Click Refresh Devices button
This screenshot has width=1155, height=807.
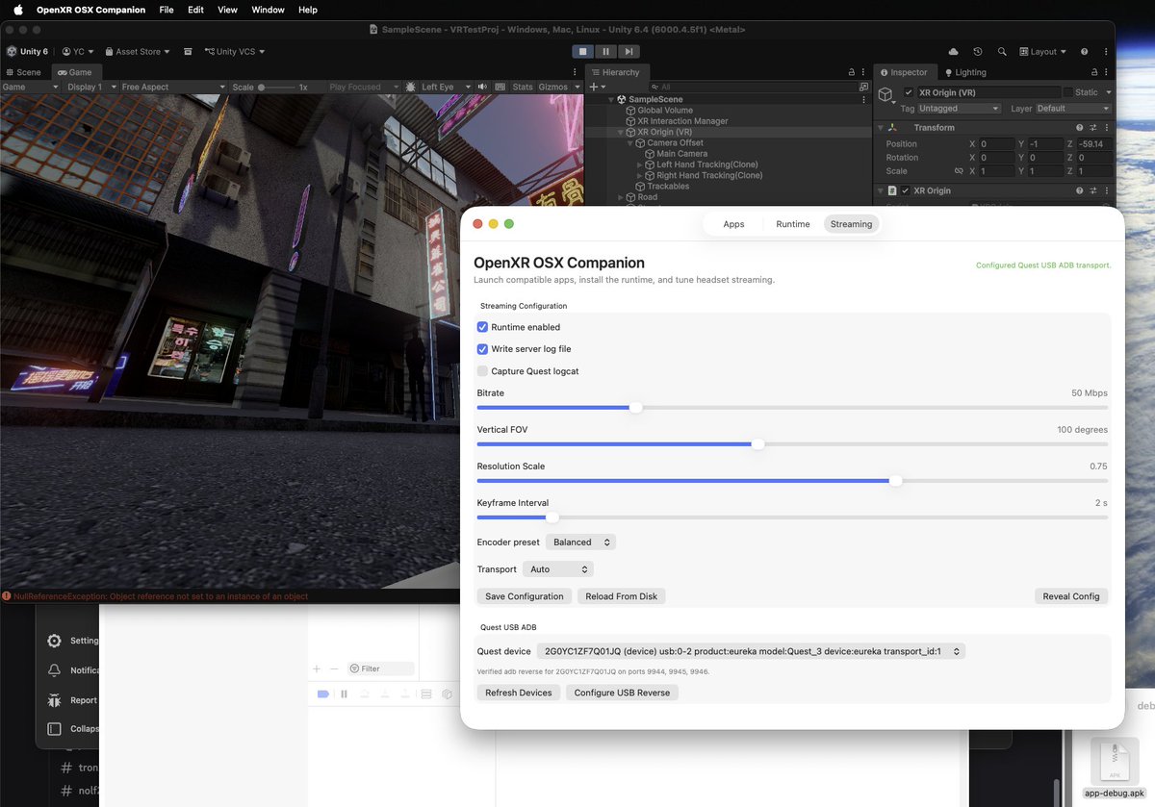[519, 693]
